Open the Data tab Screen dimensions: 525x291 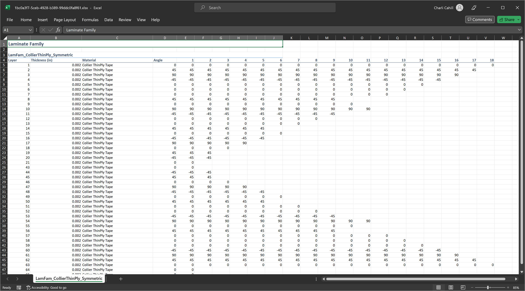109,20
